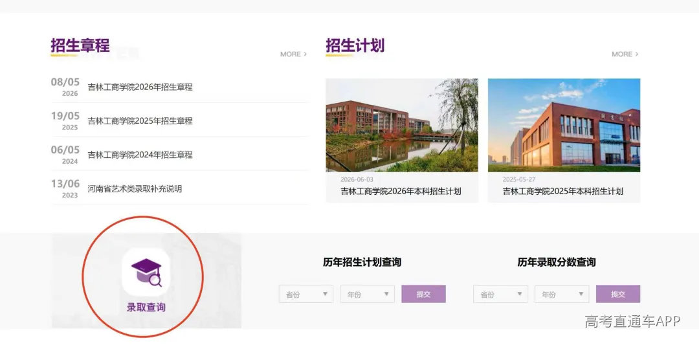This screenshot has height=347, width=699.
Task: Click the 2026-06-03 date on plan card
Action: tap(357, 179)
